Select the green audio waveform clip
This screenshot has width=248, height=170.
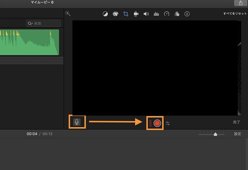(29, 42)
